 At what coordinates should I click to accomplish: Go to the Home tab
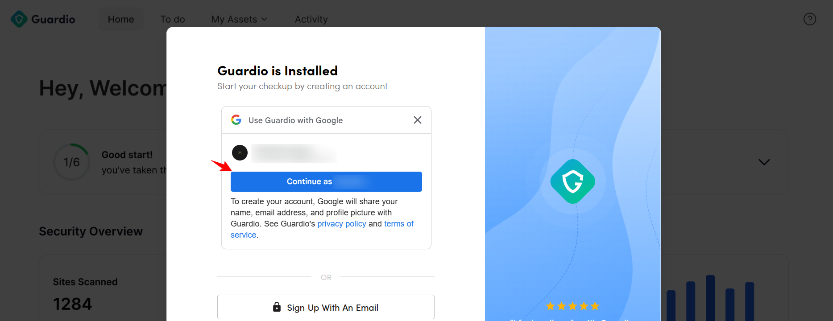121,19
